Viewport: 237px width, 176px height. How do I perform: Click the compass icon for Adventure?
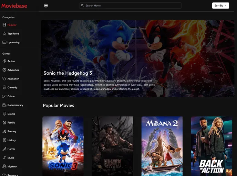[4, 70]
